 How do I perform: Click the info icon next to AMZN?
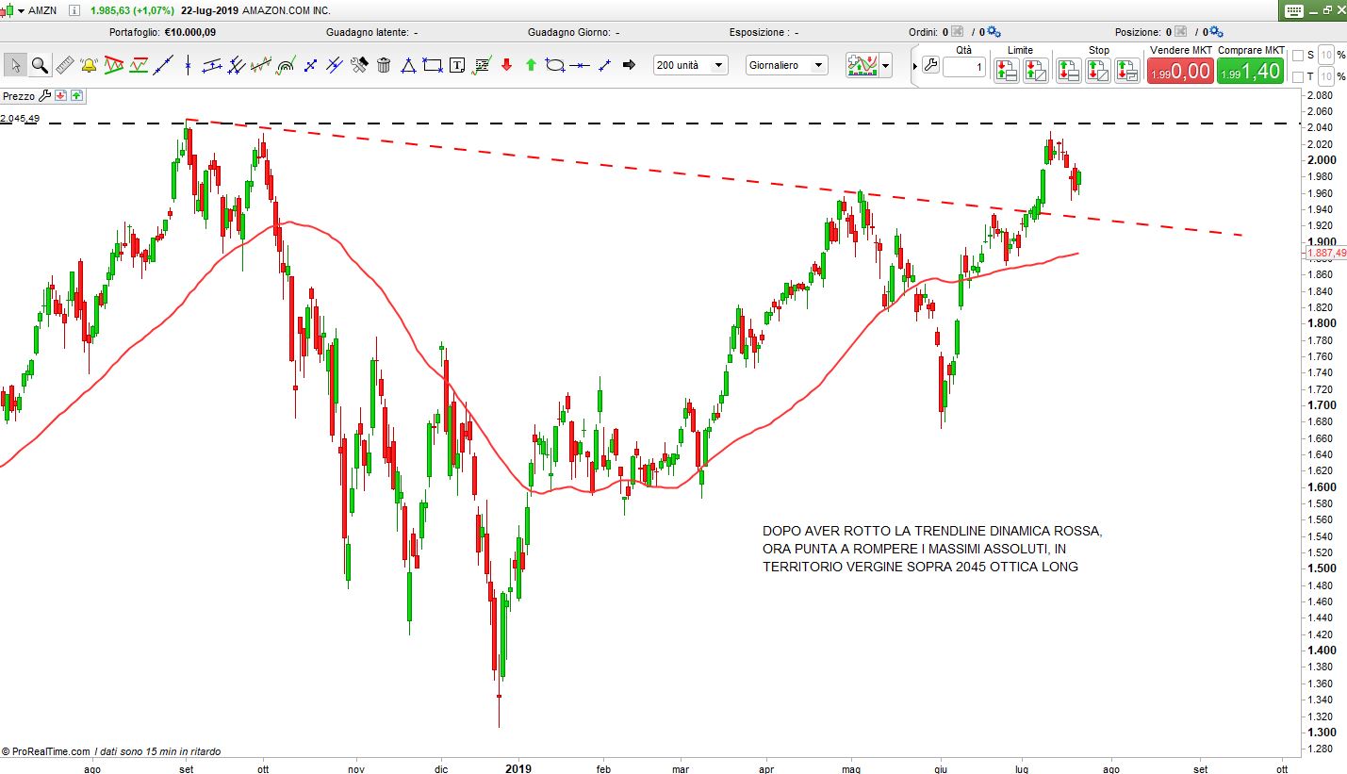tap(74, 10)
